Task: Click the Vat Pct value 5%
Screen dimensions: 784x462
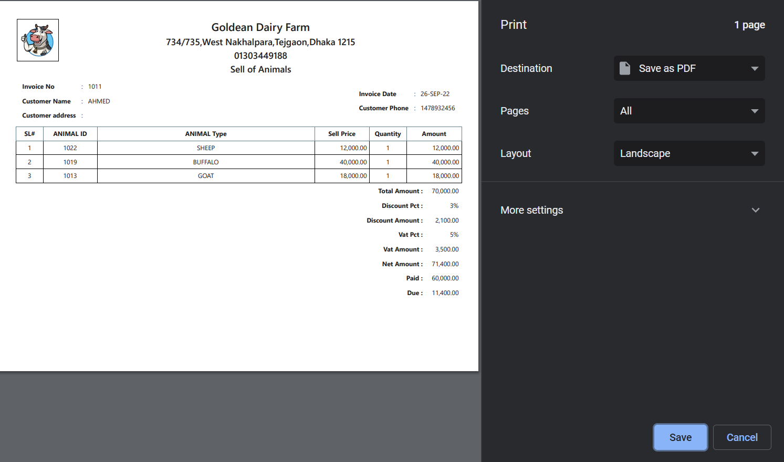Action: [x=454, y=235]
